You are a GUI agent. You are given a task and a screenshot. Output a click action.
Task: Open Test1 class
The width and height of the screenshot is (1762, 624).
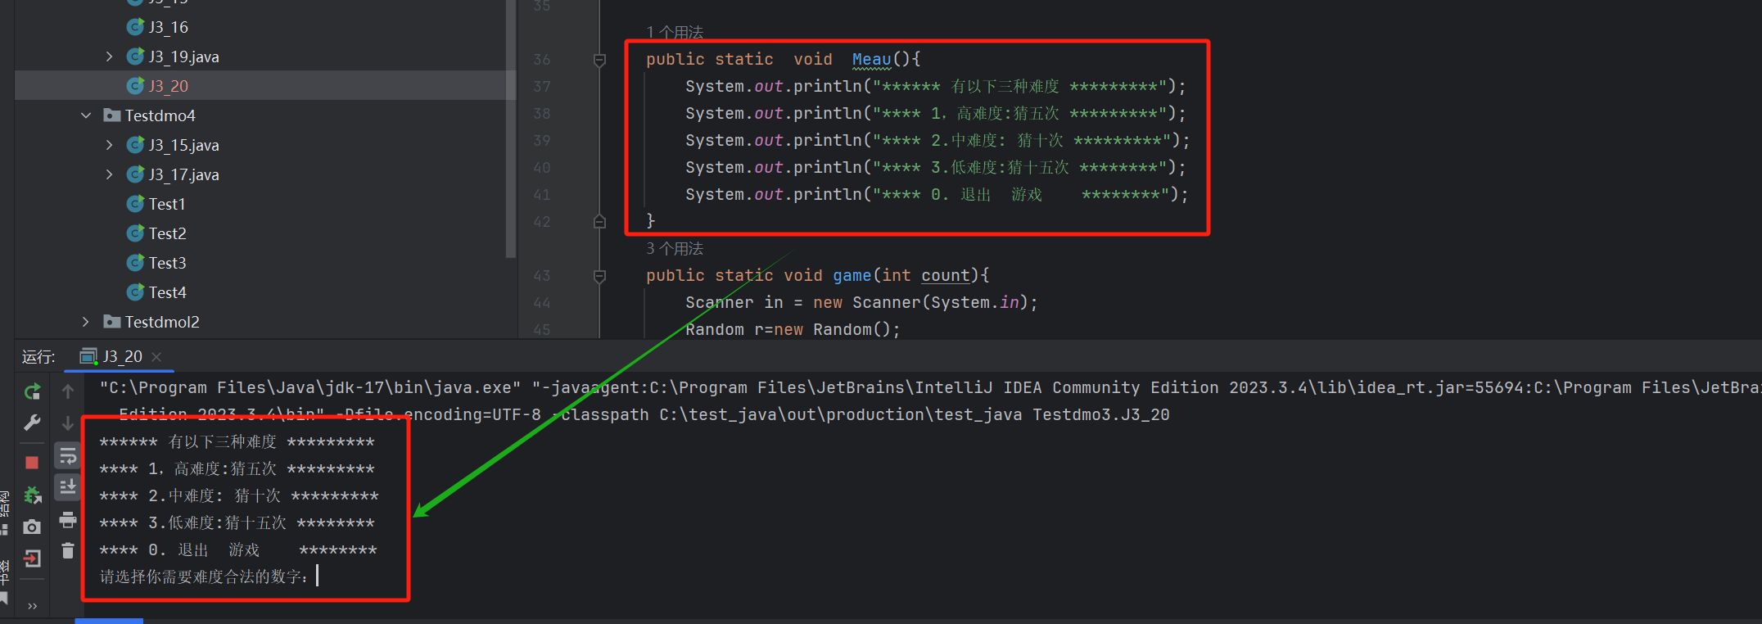[167, 204]
